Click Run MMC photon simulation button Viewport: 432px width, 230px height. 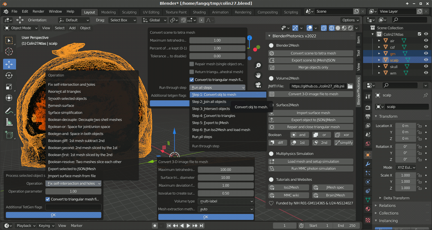(x=311, y=168)
